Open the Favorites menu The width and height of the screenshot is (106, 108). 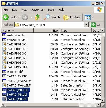point(37,10)
